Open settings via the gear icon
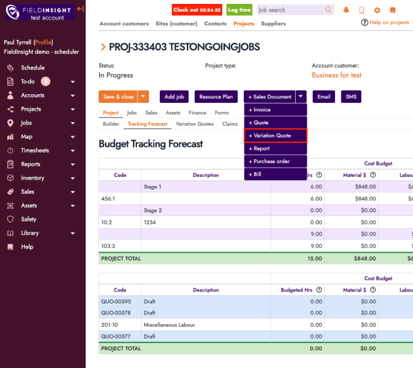Image resolution: width=413 pixels, height=368 pixels. (x=377, y=10)
